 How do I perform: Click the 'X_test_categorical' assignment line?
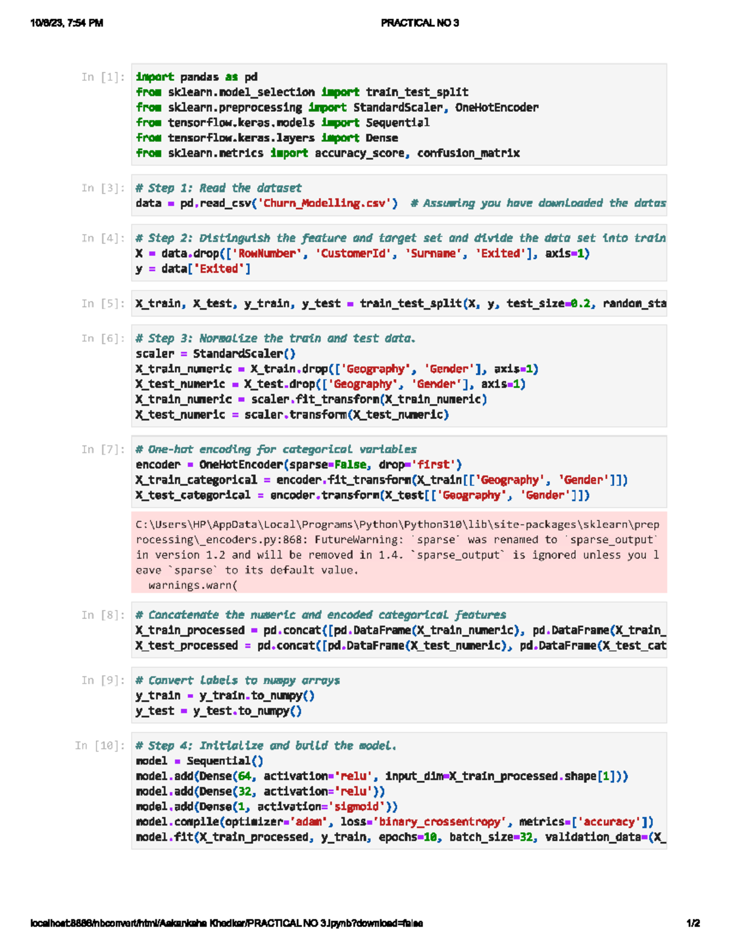tap(363, 495)
